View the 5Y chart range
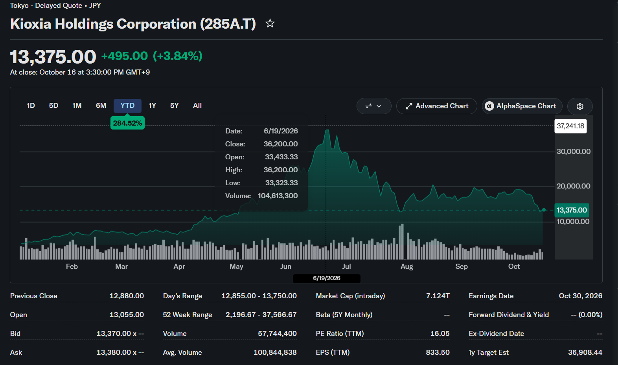 click(x=175, y=106)
